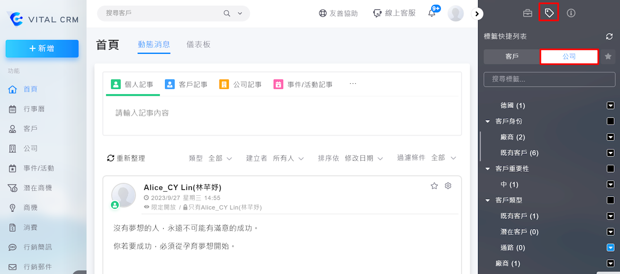The image size is (620, 274).
Task: Toggle the 廠商 (2) tag checkbox
Action: click(x=611, y=137)
